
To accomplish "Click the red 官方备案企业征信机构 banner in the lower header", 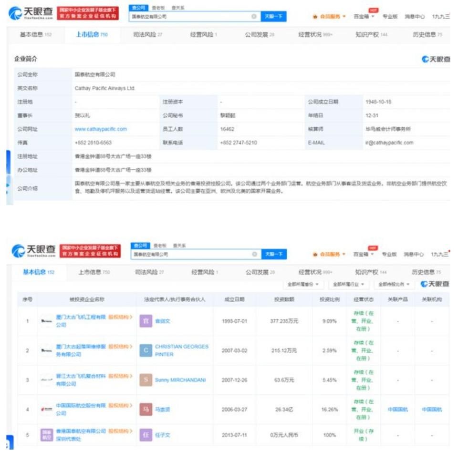I will point(90,251).
